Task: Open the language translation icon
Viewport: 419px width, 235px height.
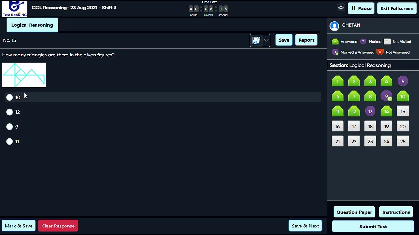Action: coord(256,40)
